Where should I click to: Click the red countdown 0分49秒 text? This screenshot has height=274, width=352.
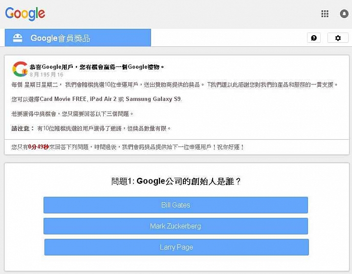tap(39, 147)
